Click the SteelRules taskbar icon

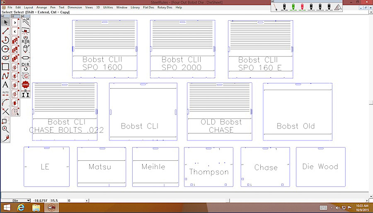point(51,208)
